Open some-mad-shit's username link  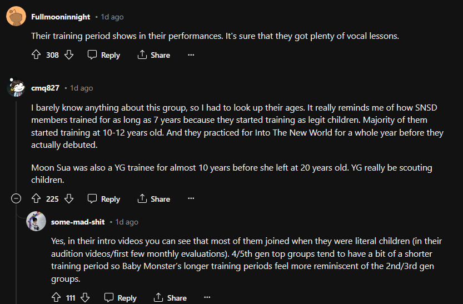point(78,222)
